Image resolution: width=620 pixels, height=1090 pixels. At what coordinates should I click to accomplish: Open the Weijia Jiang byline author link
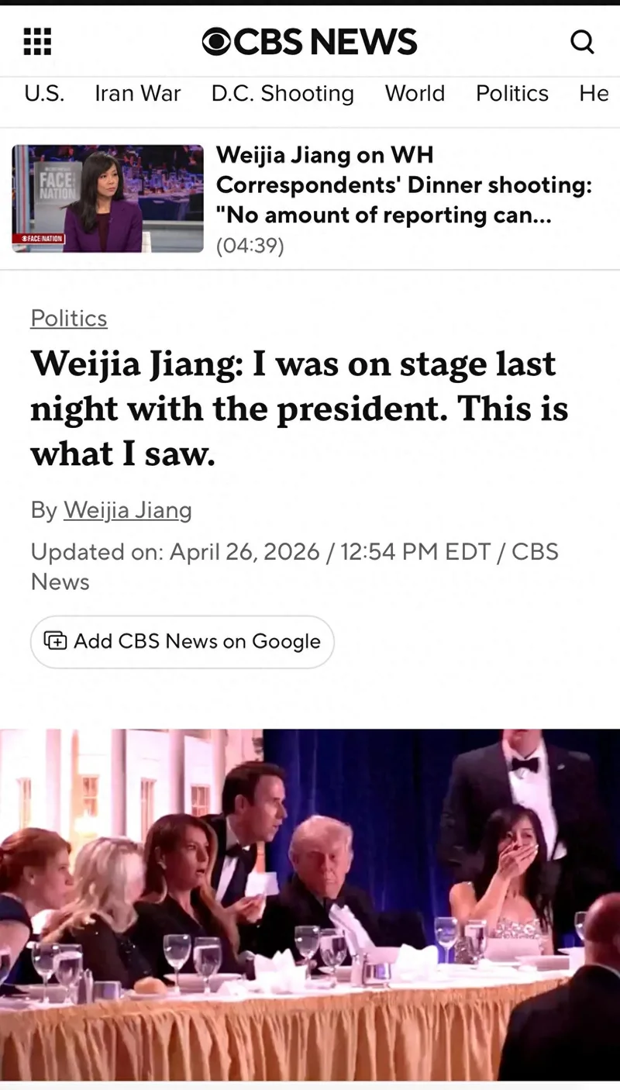click(128, 510)
